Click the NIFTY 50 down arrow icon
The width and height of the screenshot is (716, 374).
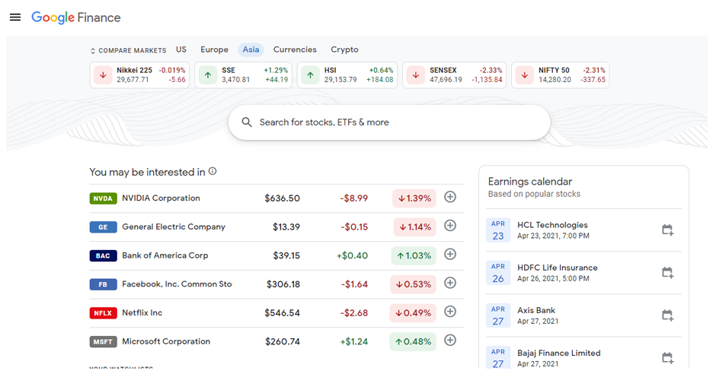click(525, 75)
